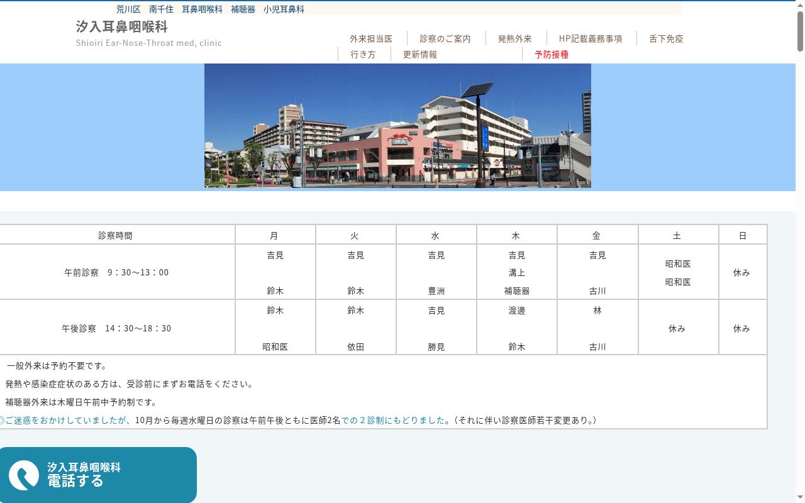
Task: Select the 水 column header
Action: pos(436,235)
